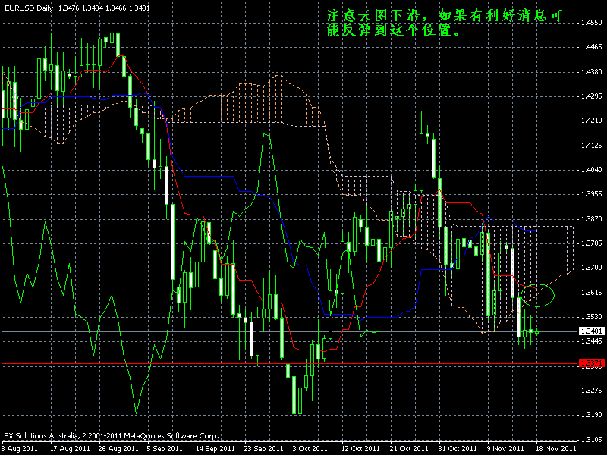This screenshot has width=607, height=455.
Task: Click the price axis value 1.3105
Action: tap(592, 440)
